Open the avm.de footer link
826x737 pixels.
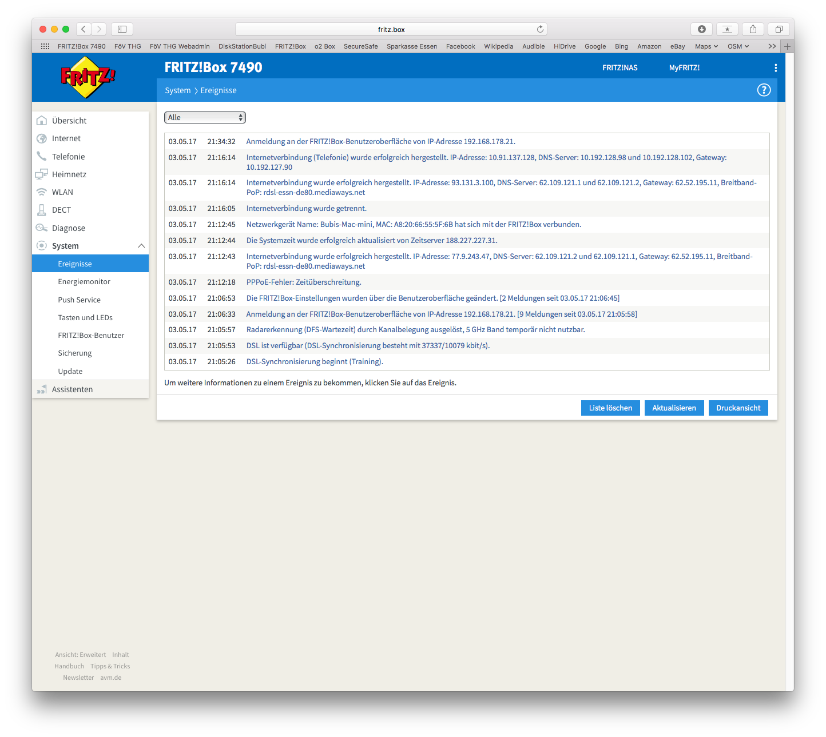coord(111,678)
